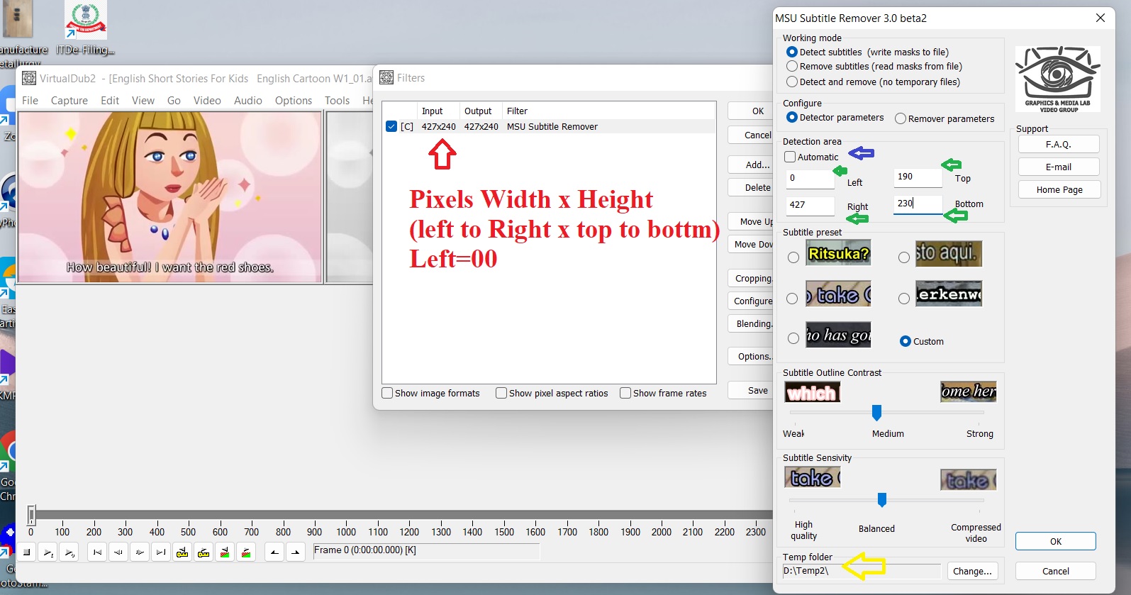Enable the Automatic detection area checkbox
This screenshot has width=1131, height=595.
(x=790, y=157)
